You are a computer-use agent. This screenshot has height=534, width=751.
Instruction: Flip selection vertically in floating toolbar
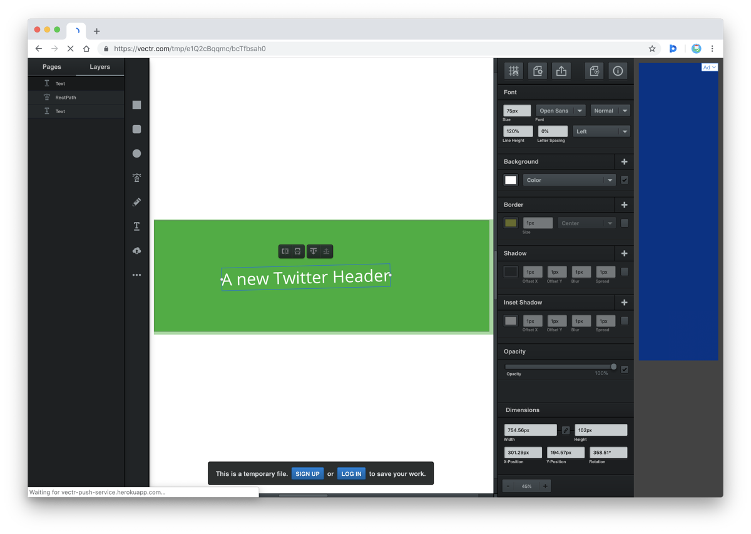click(298, 251)
